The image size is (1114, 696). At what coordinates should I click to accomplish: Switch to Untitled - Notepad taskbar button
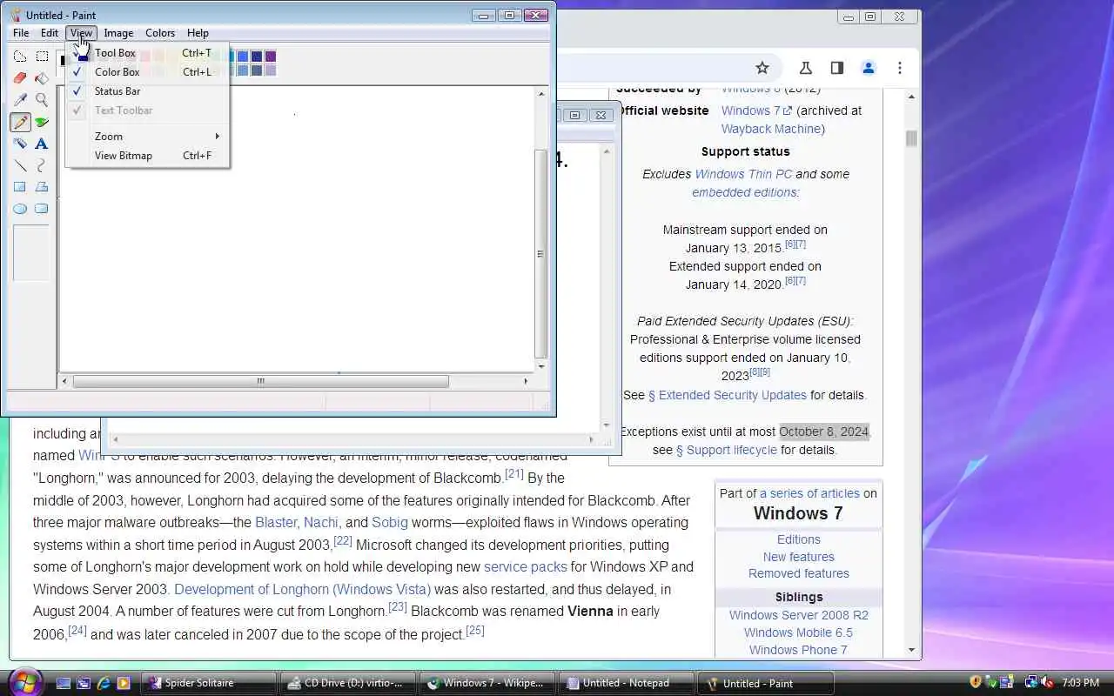coord(627,683)
